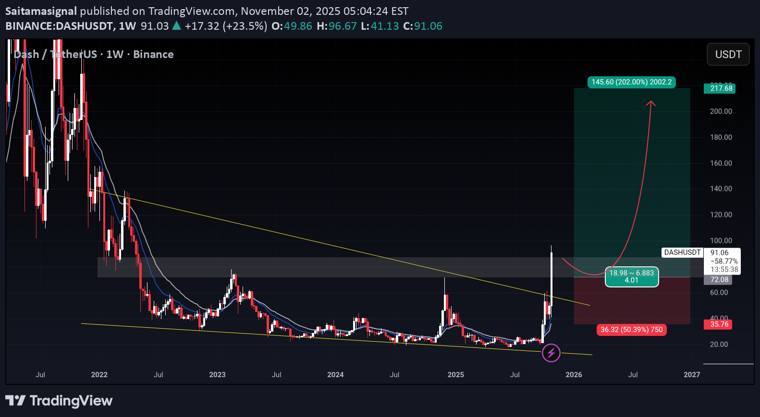This screenshot has width=760, height=417.
Task: Click the 200.00 level on price axis
Action: (x=721, y=111)
